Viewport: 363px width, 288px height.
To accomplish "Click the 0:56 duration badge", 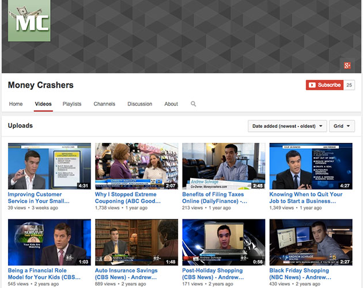I will (x=258, y=262).
